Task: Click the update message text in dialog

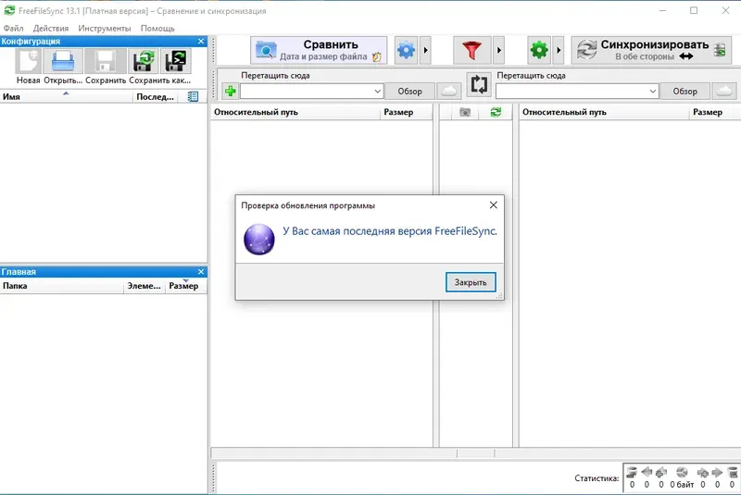Action: (390, 231)
